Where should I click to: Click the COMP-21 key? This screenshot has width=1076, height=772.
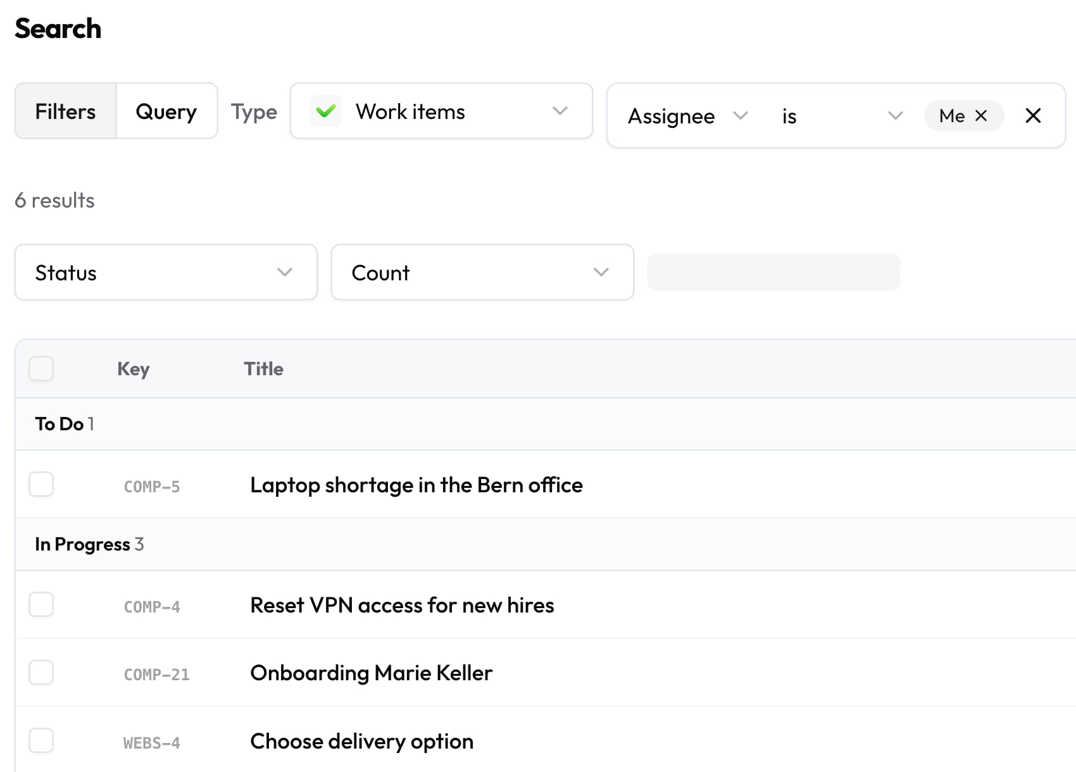pos(157,675)
